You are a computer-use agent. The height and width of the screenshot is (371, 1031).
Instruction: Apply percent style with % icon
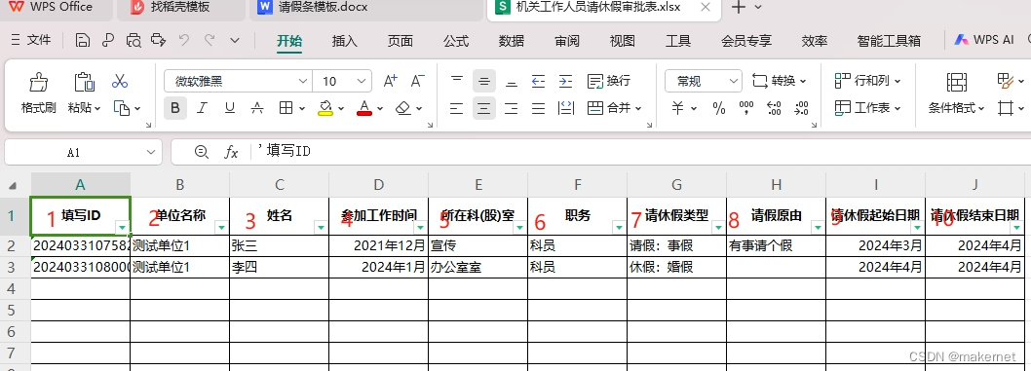[719, 108]
